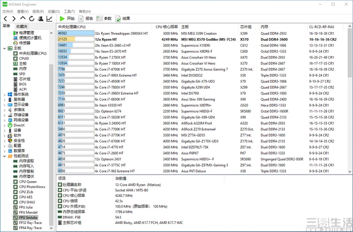353x232 pixels.
Task: Sort by CPU 核心频率 column header
Action: (166, 27)
